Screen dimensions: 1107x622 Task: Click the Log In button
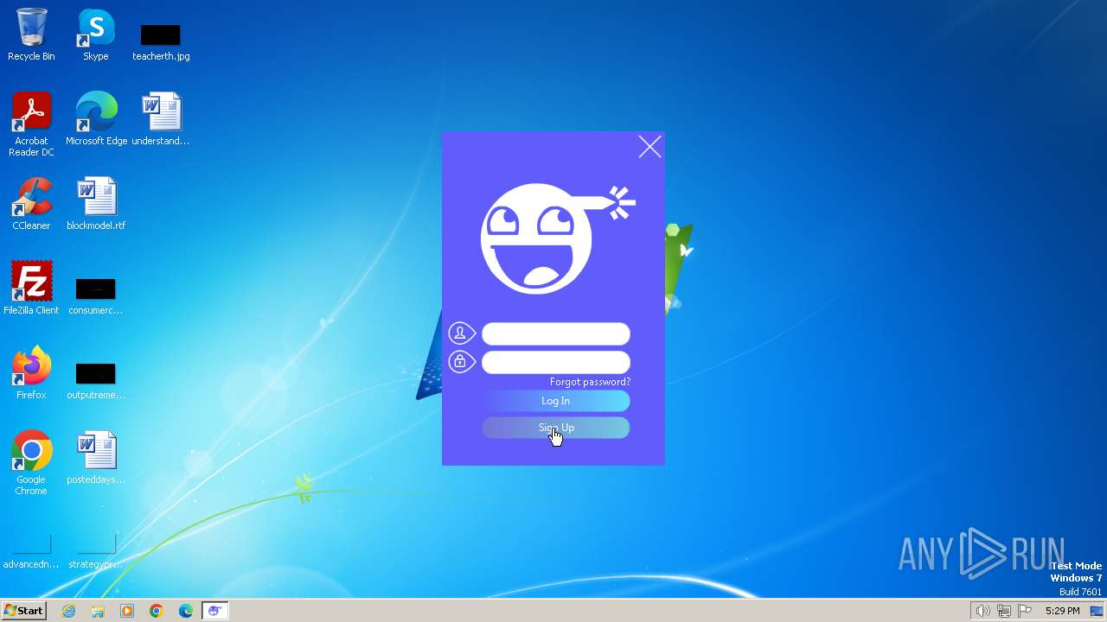555,401
